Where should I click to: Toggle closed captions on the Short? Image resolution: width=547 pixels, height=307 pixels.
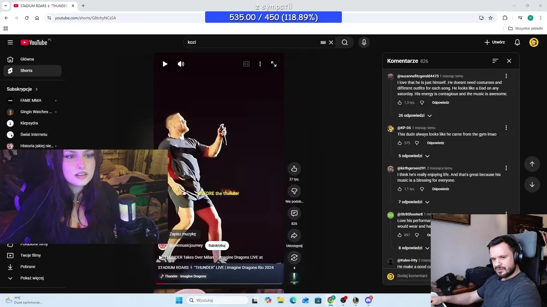pos(247,64)
